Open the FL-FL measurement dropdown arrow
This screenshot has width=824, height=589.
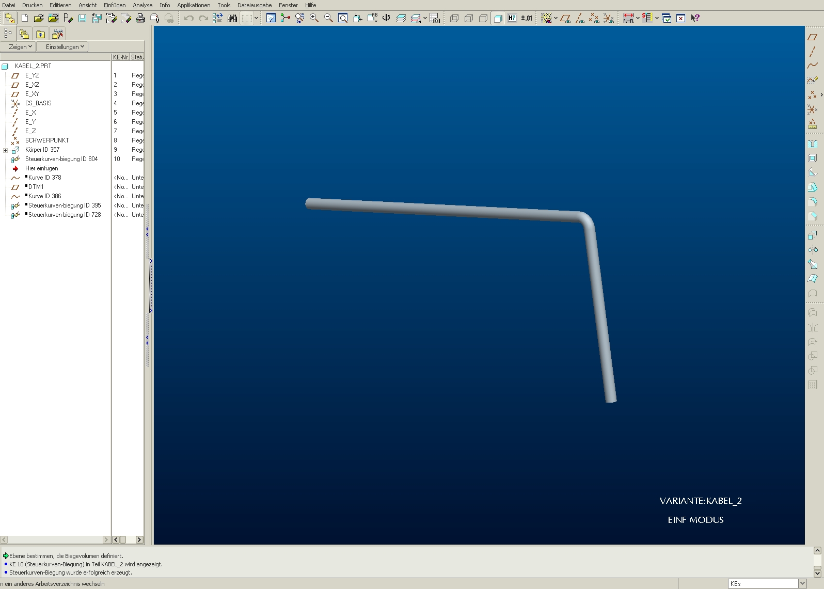638,18
